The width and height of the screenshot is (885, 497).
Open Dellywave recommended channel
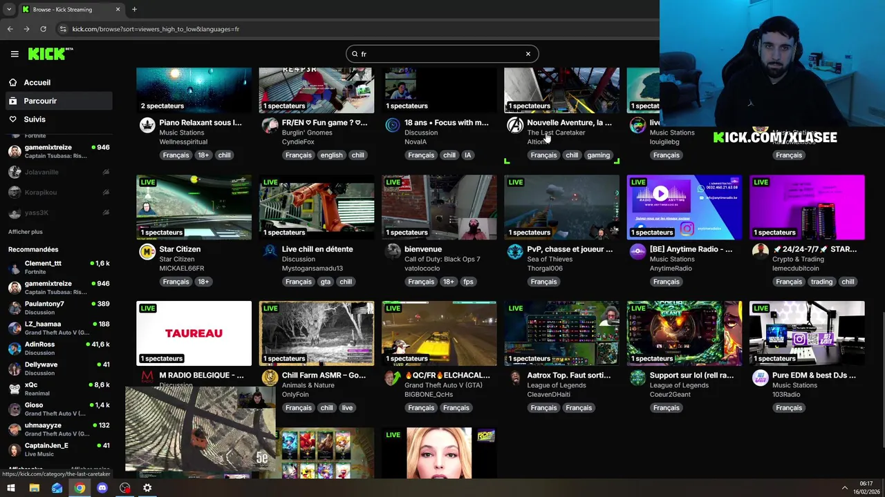click(59, 369)
